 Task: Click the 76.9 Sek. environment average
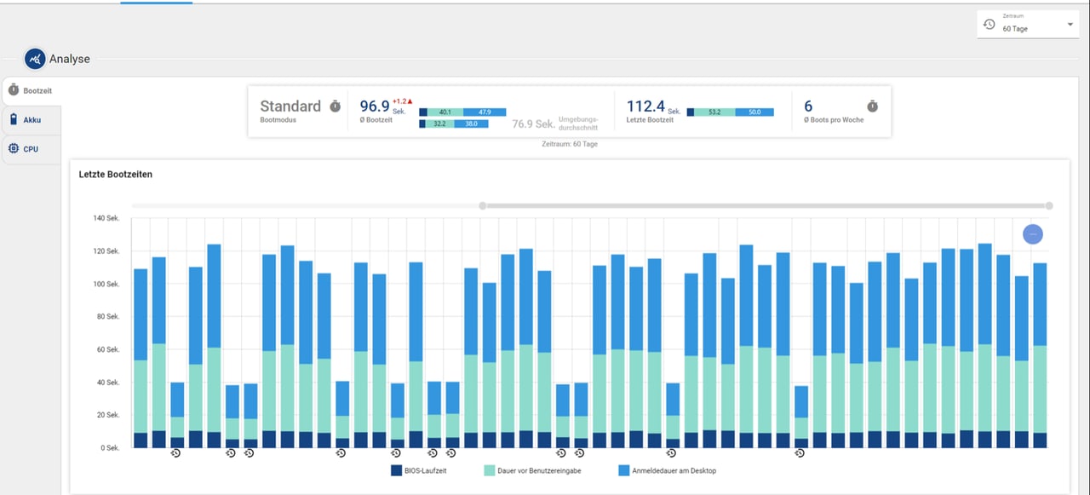pos(533,124)
